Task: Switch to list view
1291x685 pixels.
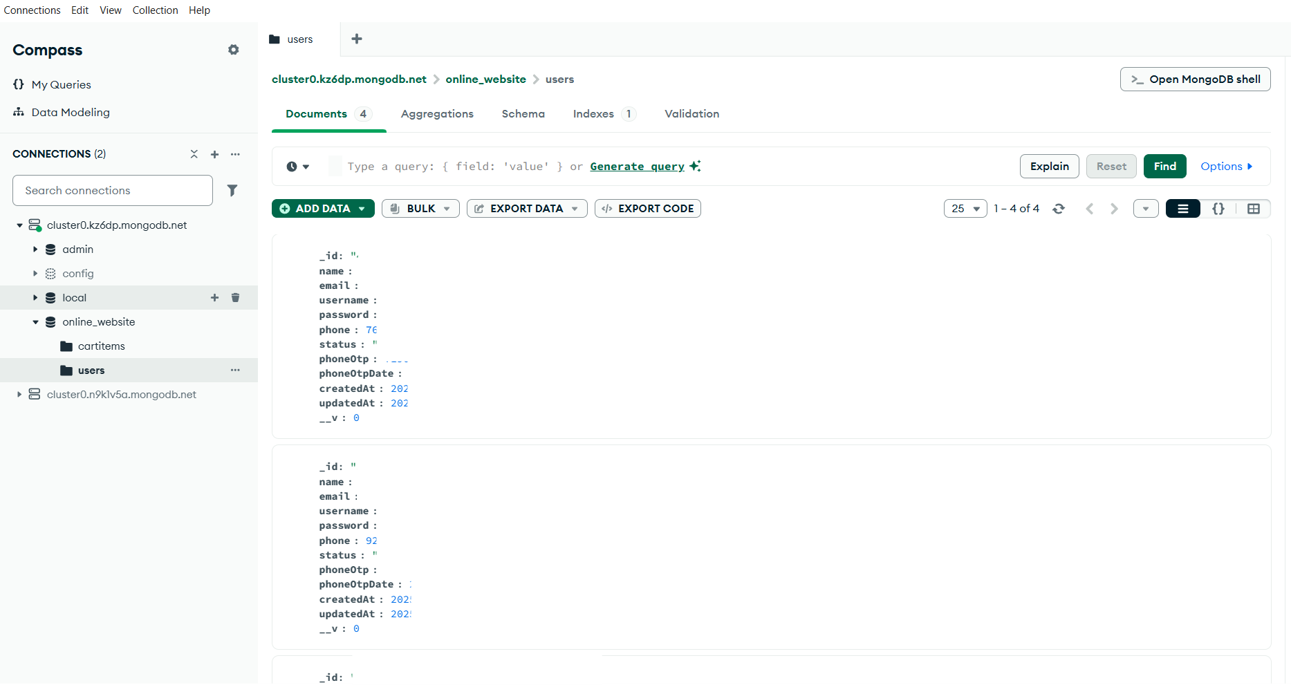Action: (x=1183, y=208)
